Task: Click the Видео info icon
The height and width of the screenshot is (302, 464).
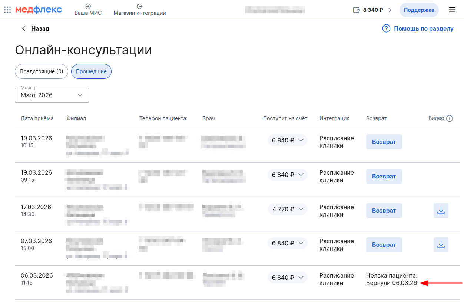Action: point(450,119)
